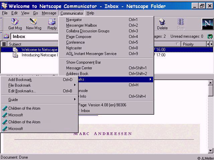Choose Messenger Mailbox menu item
214x160 pixels.
pos(106,25)
